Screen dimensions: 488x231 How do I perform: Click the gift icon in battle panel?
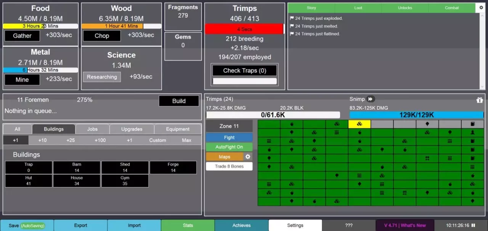tap(480, 100)
